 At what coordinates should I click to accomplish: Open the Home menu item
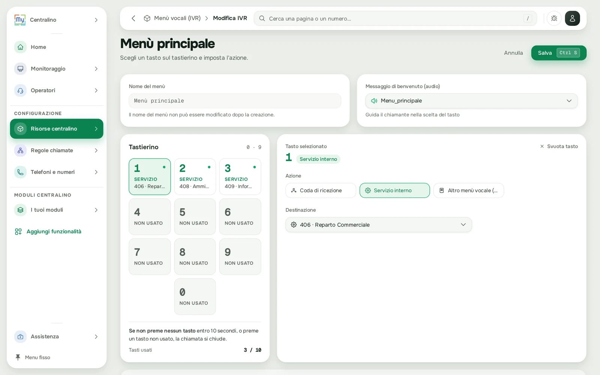(x=57, y=47)
